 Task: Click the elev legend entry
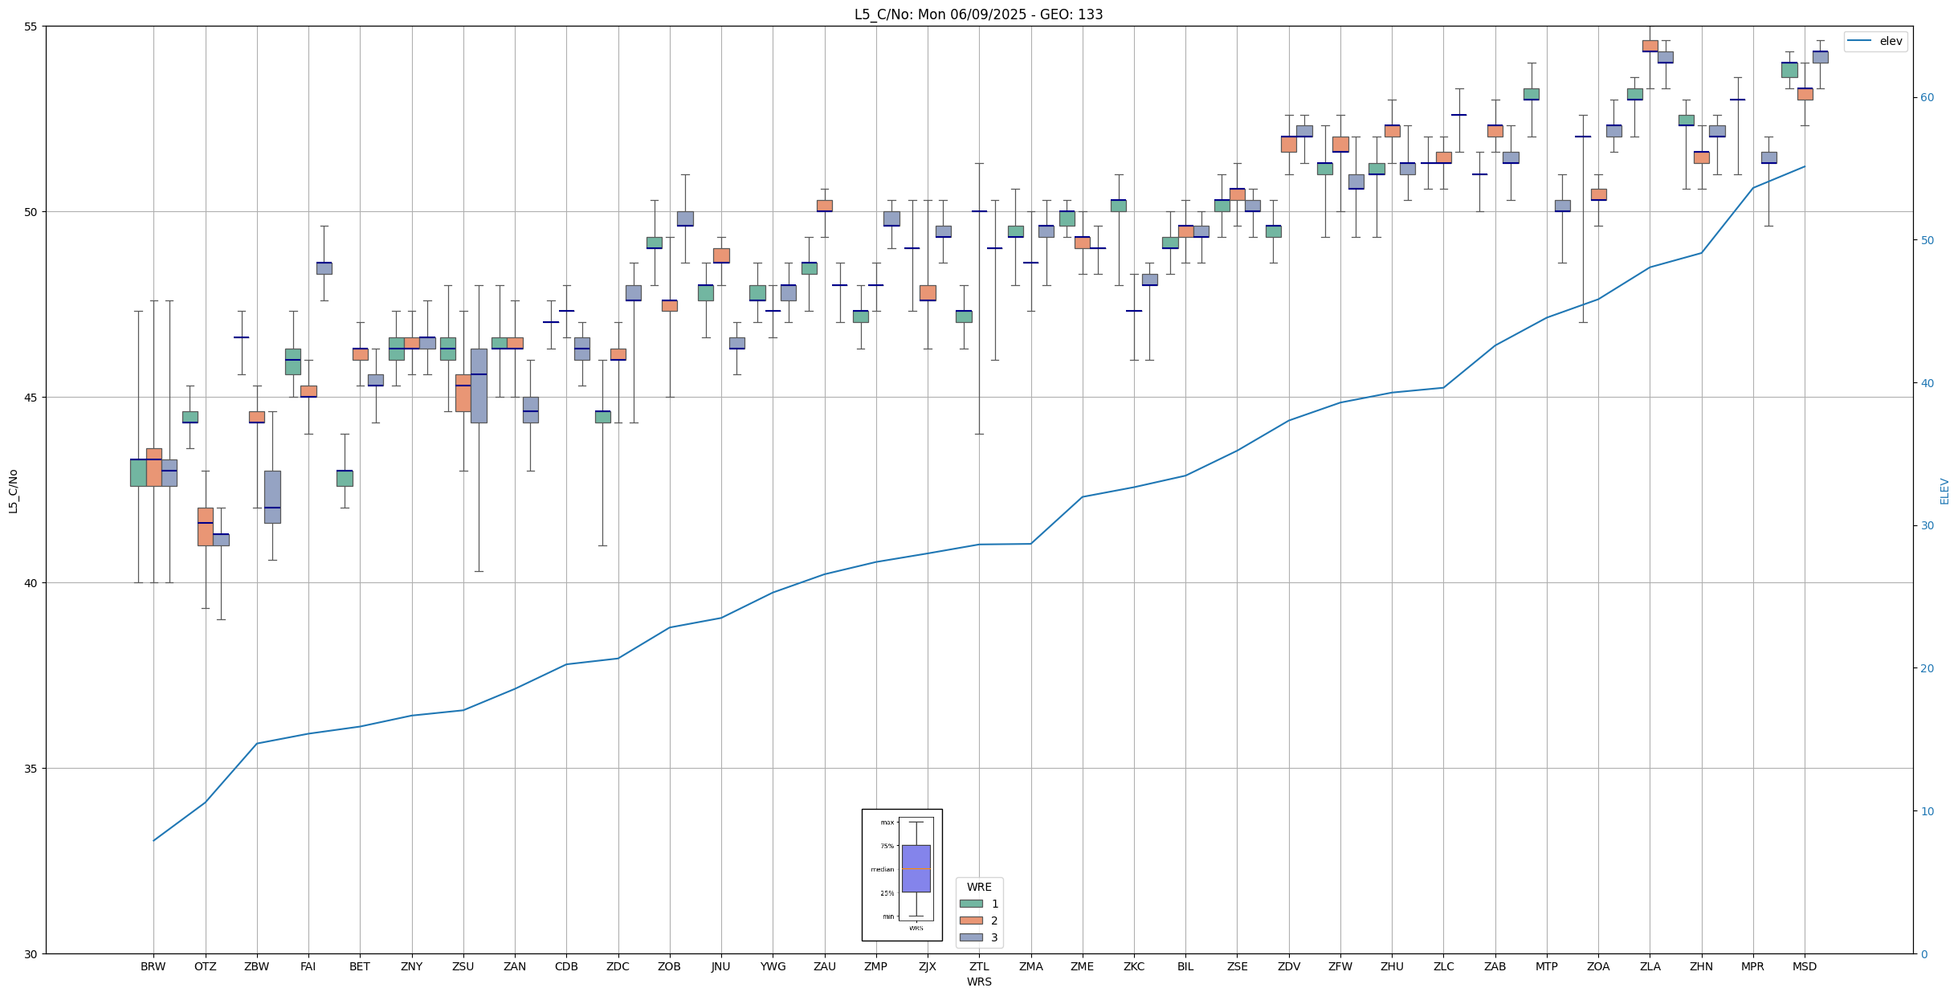1874,42
